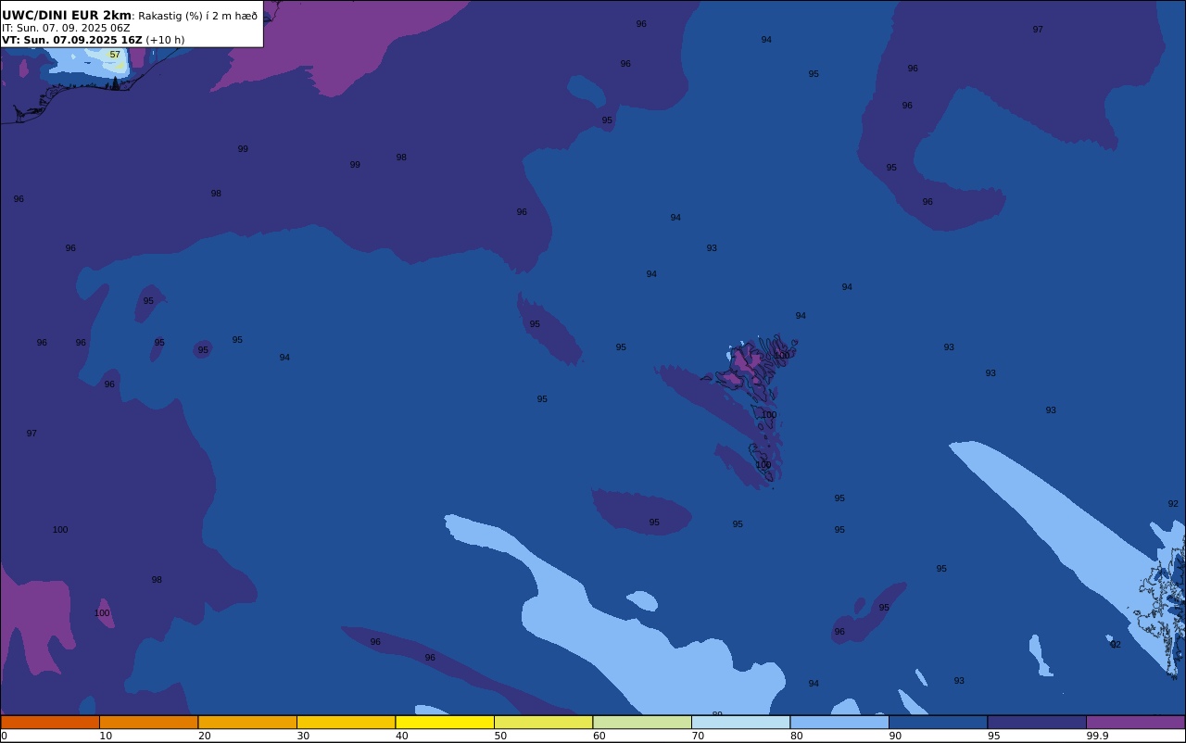Click the "80" tick label on color scale
Image resolution: width=1186 pixels, height=743 pixels.
[796, 736]
